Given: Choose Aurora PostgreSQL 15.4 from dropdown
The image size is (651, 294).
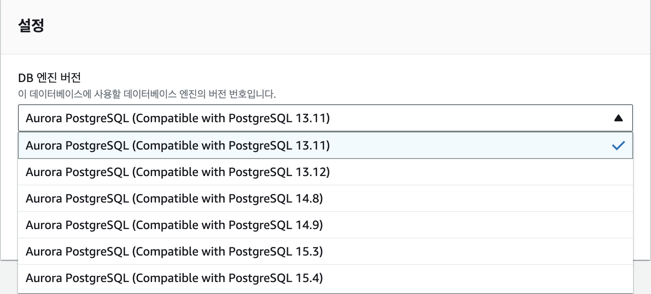Looking at the screenshot, I should tap(174, 278).
